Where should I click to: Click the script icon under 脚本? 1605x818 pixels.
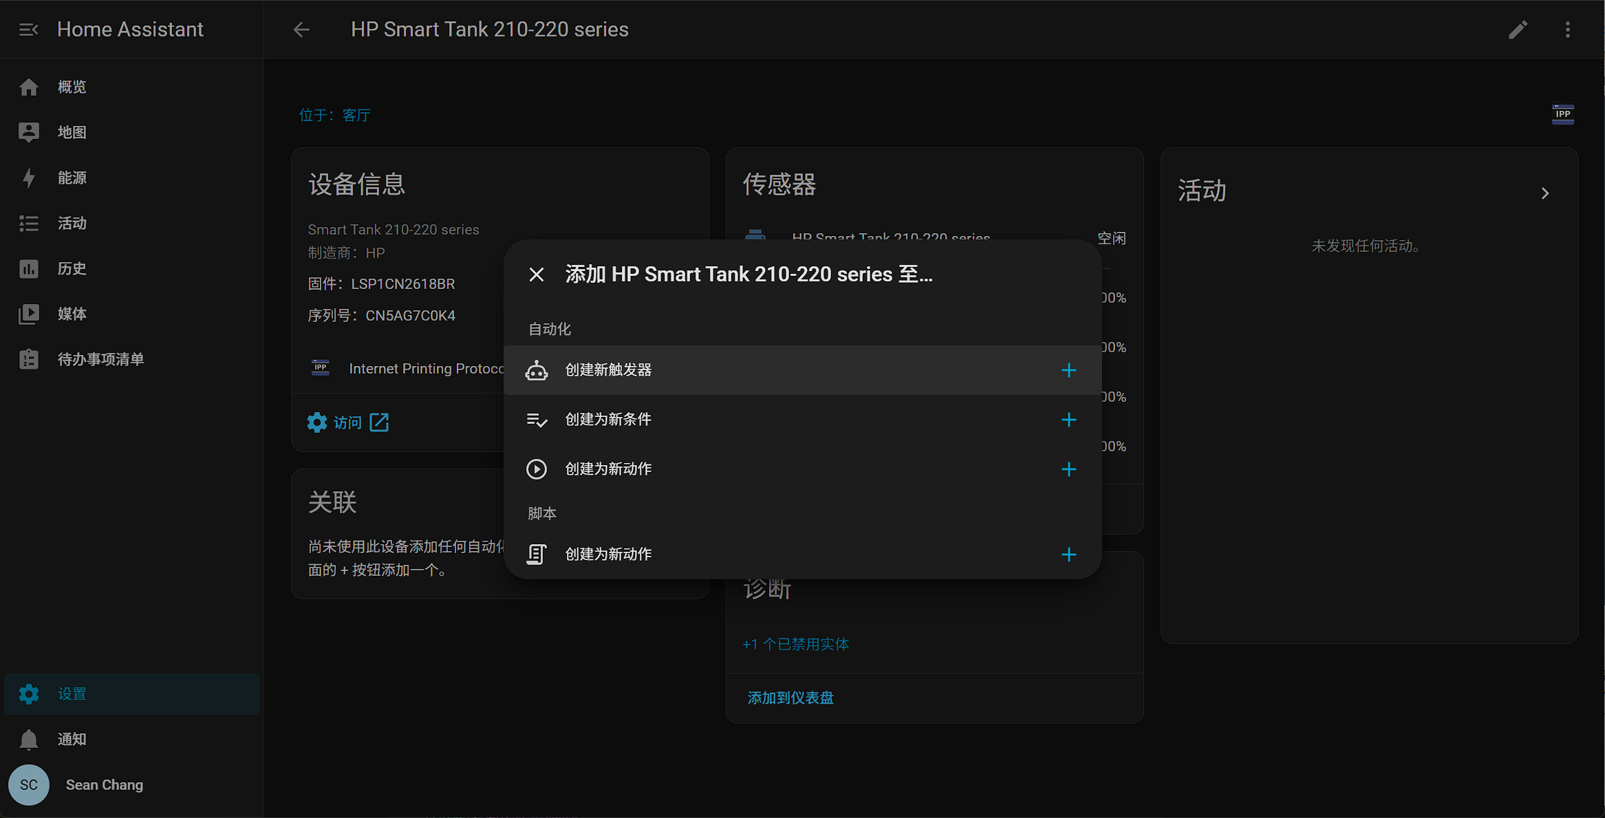[537, 555]
